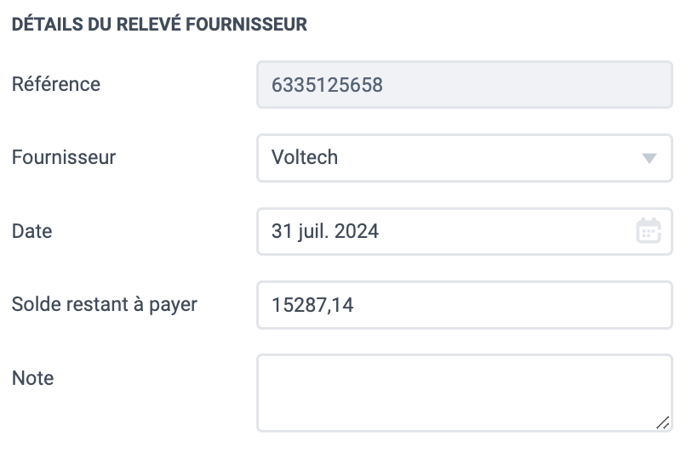Click the Référence label

click(56, 84)
